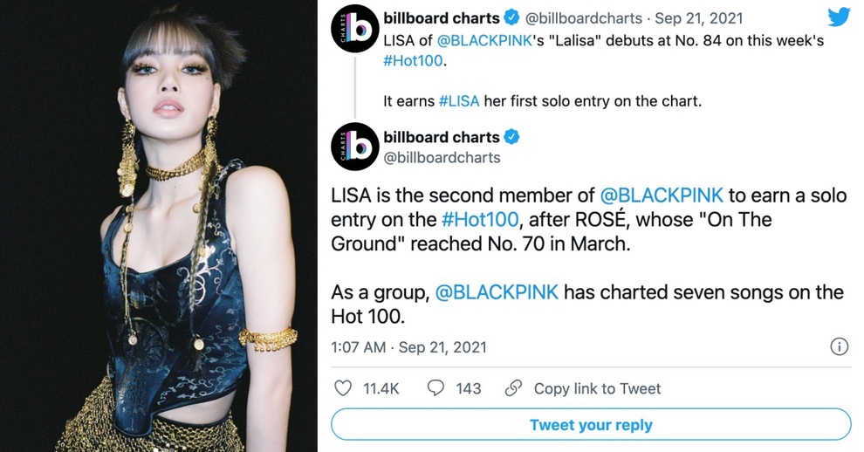Like the tweet with heart icon

click(x=343, y=388)
